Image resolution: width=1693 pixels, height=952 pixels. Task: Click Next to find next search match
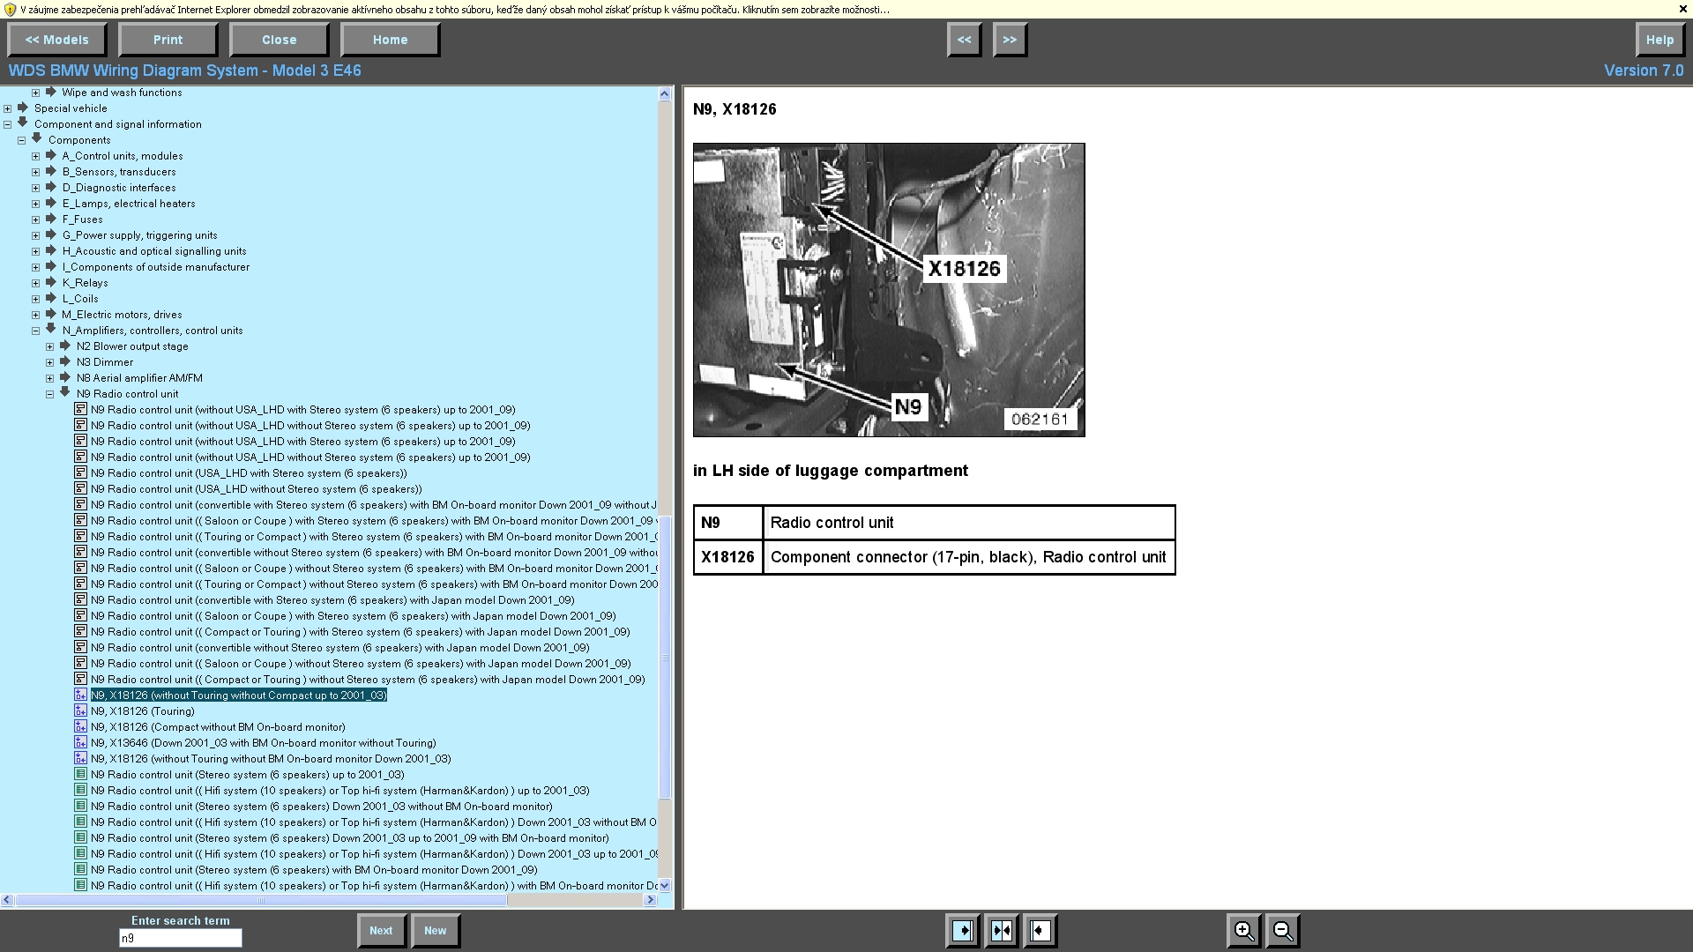coord(381,931)
